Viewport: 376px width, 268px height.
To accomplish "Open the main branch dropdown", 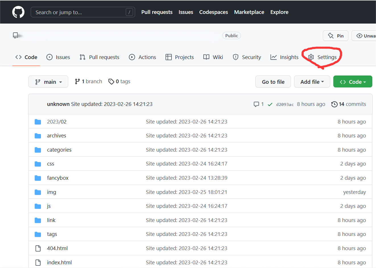I will coord(48,82).
